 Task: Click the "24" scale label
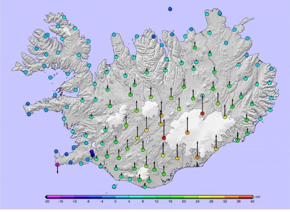coord(198,201)
